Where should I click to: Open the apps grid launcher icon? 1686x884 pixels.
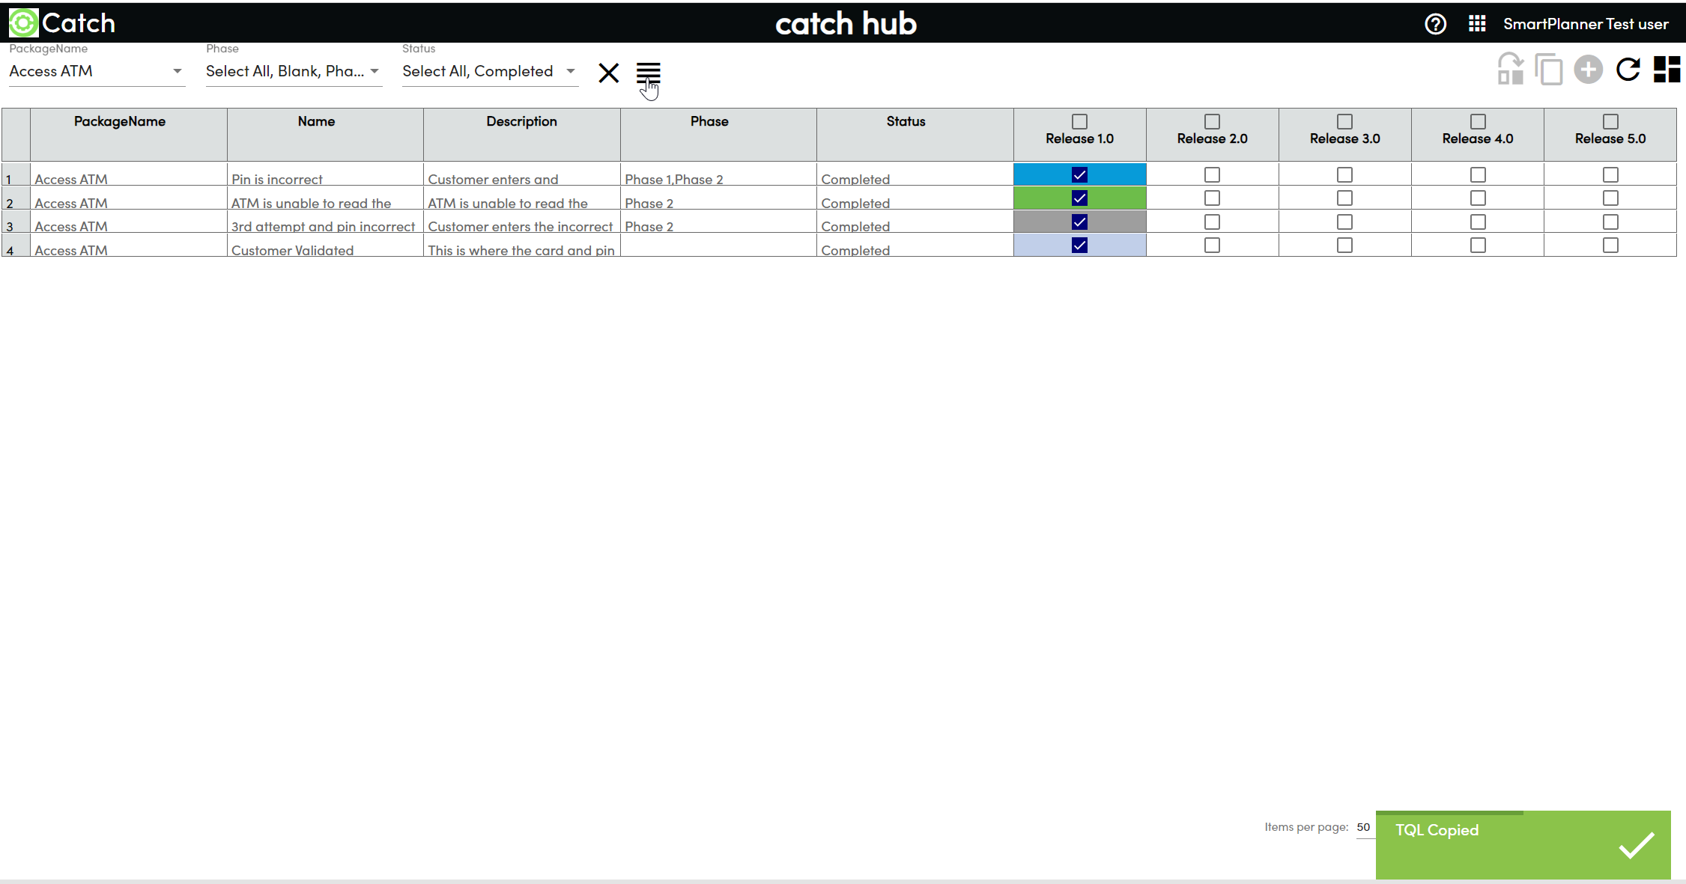click(x=1476, y=24)
